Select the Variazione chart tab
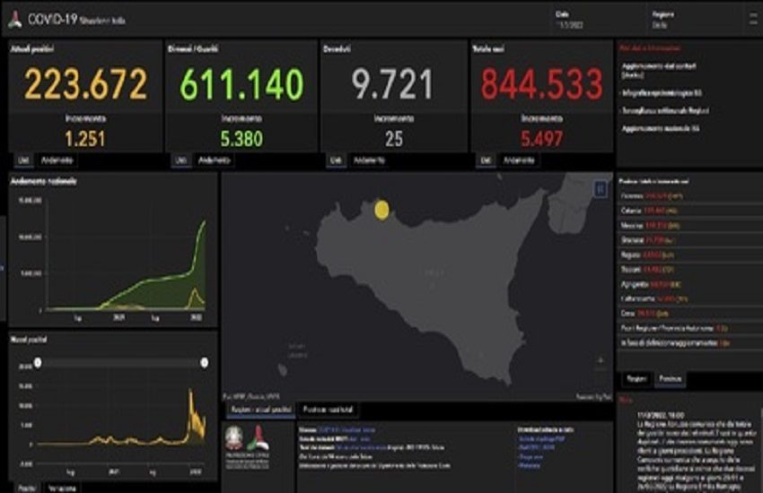Screen dimensions: 763x493 (x=61, y=488)
